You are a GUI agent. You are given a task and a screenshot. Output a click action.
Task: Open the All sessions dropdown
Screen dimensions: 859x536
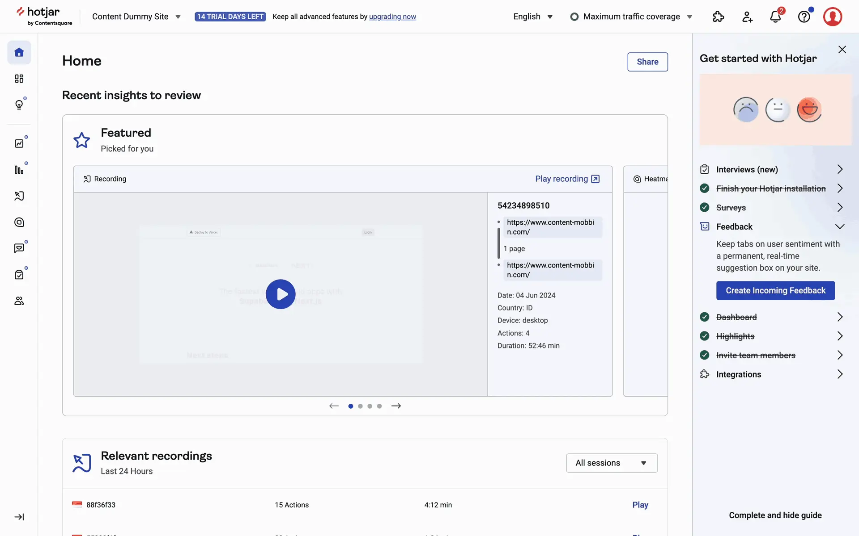click(611, 463)
